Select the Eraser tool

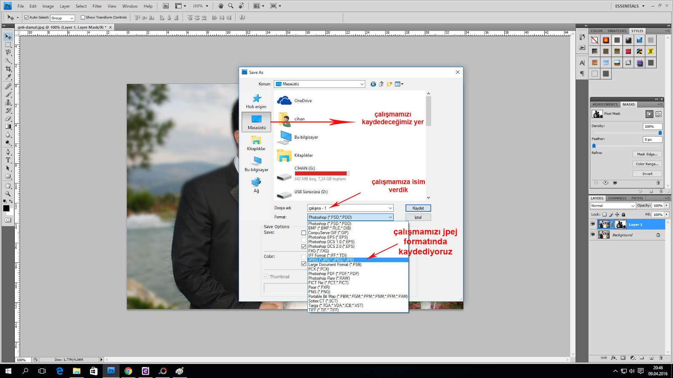8,118
